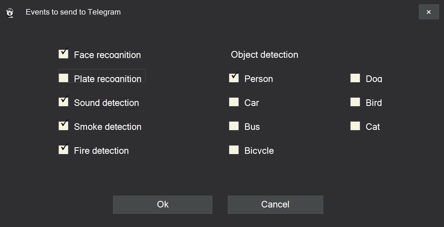Enable Bicycle detection events

[234, 150]
